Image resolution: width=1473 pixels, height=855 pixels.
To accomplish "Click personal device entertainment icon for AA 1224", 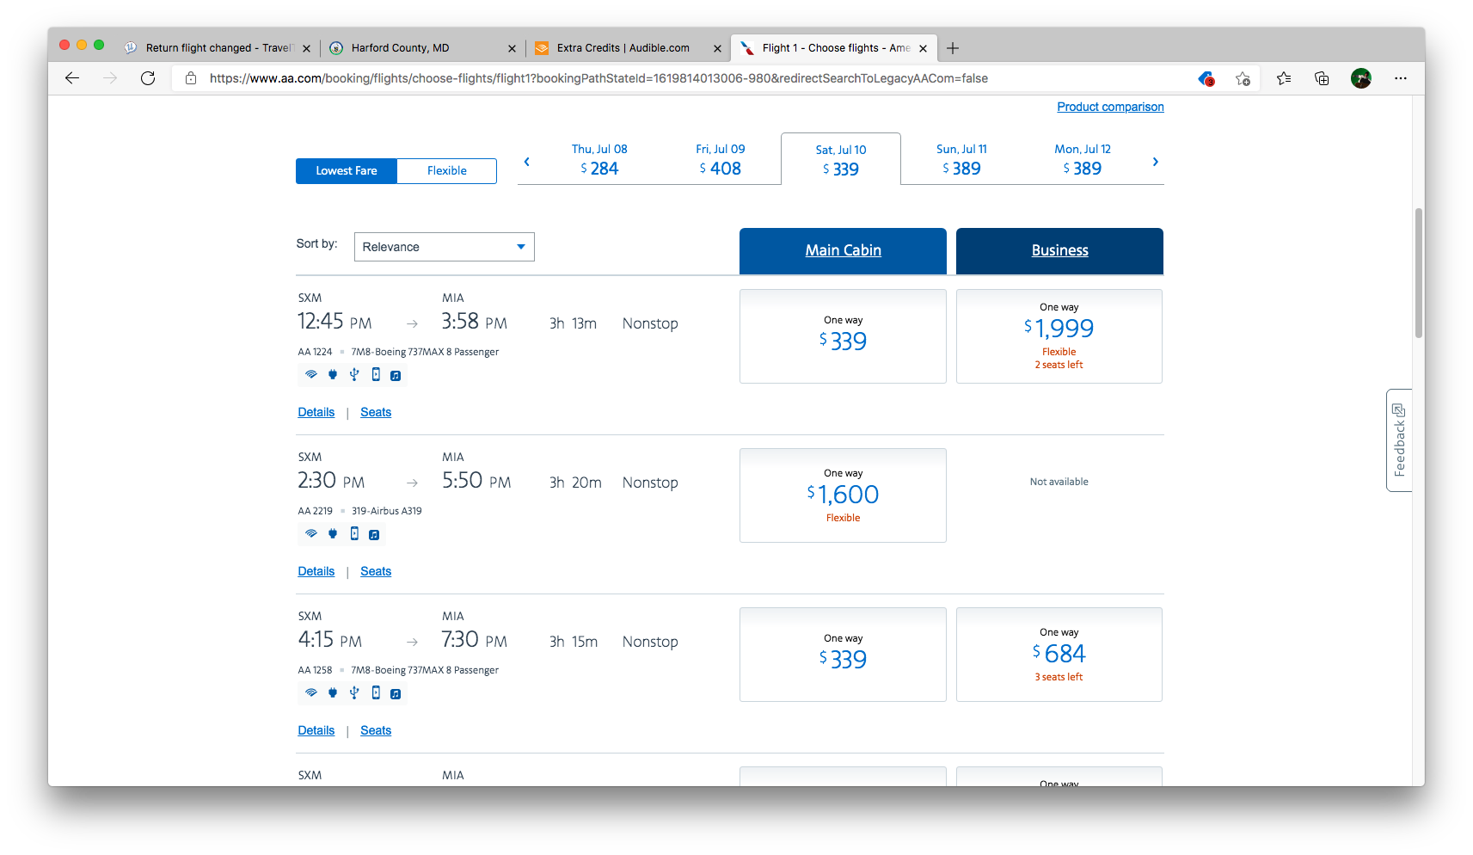I will point(376,374).
